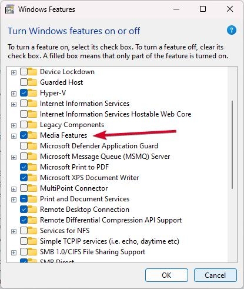Click the Media Features folder icon

[32, 135]
